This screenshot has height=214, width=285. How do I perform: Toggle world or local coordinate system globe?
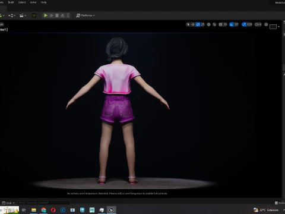point(208,24)
